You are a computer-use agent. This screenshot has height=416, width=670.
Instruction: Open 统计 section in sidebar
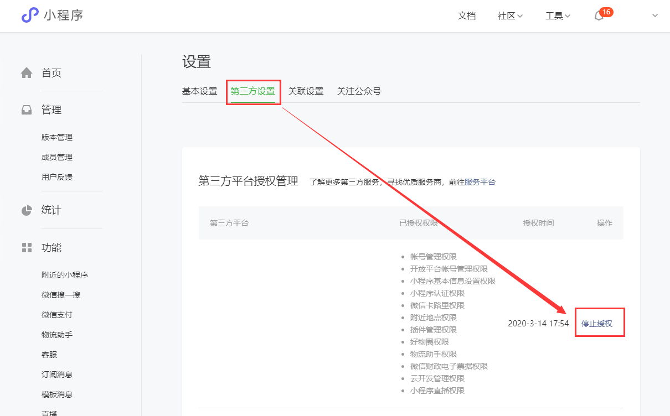[x=51, y=210]
